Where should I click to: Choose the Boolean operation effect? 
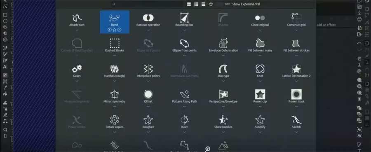148,20
